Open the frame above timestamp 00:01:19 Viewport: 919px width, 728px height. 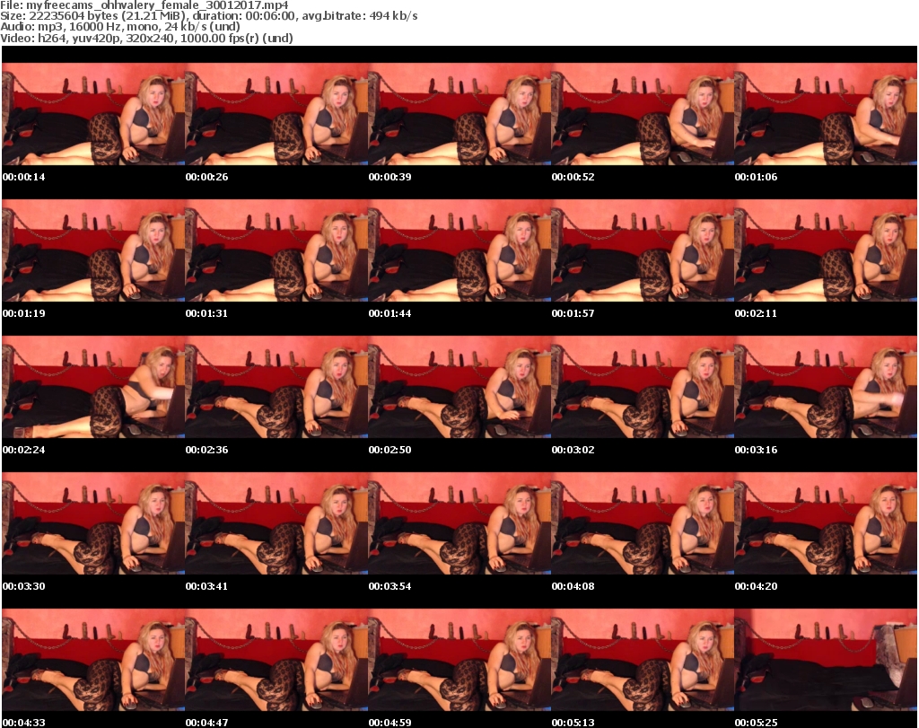[x=93, y=250]
